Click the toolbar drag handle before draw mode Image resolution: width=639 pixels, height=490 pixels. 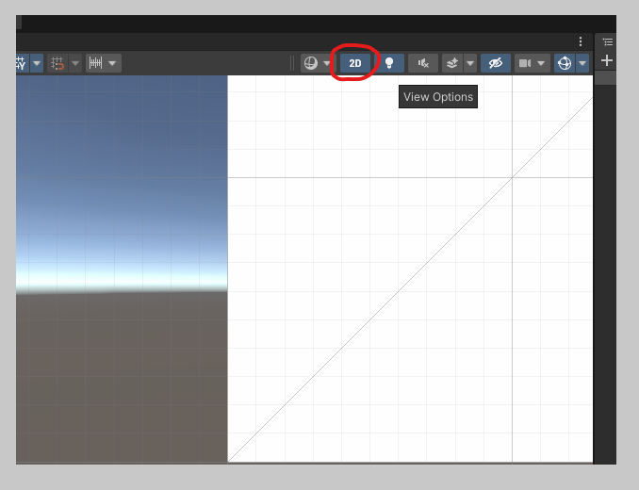292,63
